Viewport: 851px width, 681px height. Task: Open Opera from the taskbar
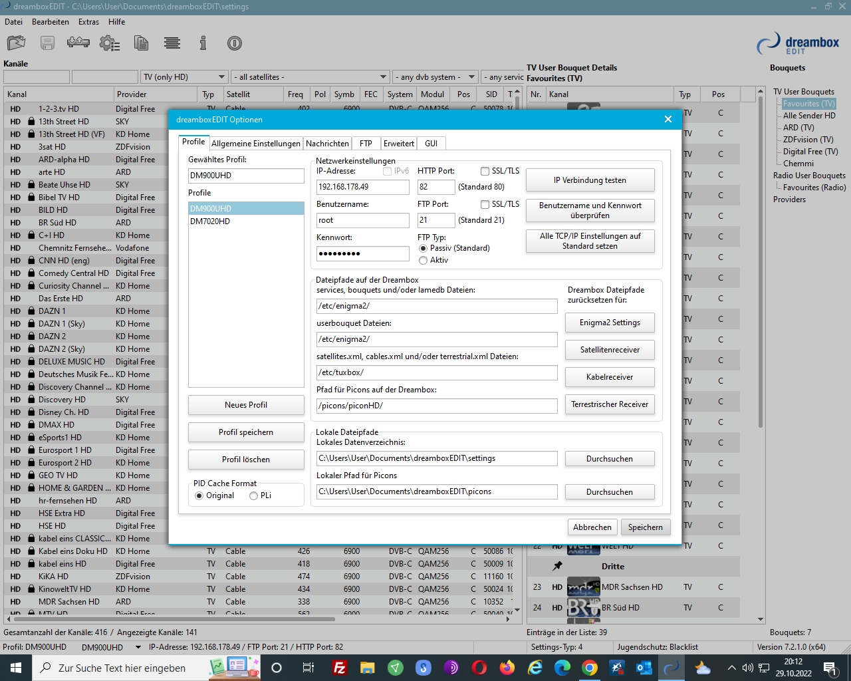[479, 668]
